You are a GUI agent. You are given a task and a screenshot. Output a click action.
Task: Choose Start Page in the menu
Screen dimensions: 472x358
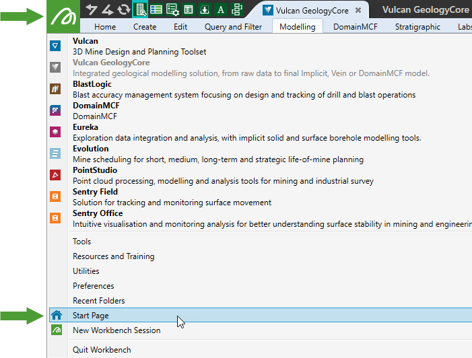[261, 315]
